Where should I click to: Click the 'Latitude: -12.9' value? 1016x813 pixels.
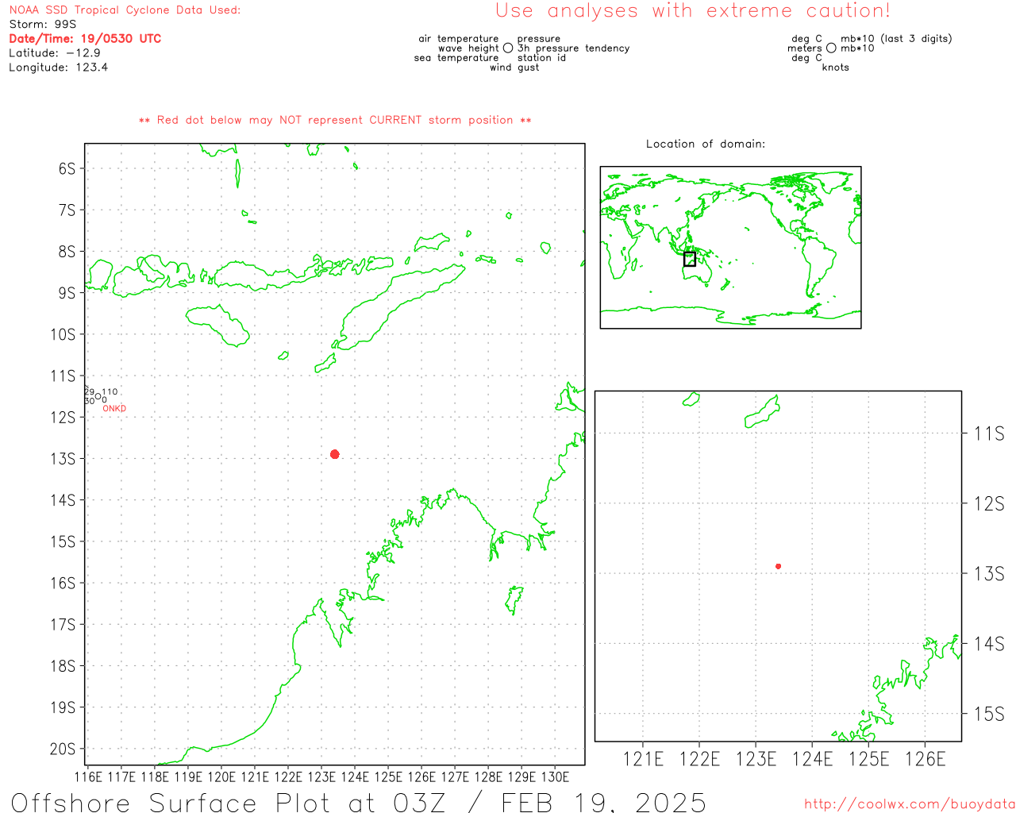pyautogui.click(x=55, y=53)
